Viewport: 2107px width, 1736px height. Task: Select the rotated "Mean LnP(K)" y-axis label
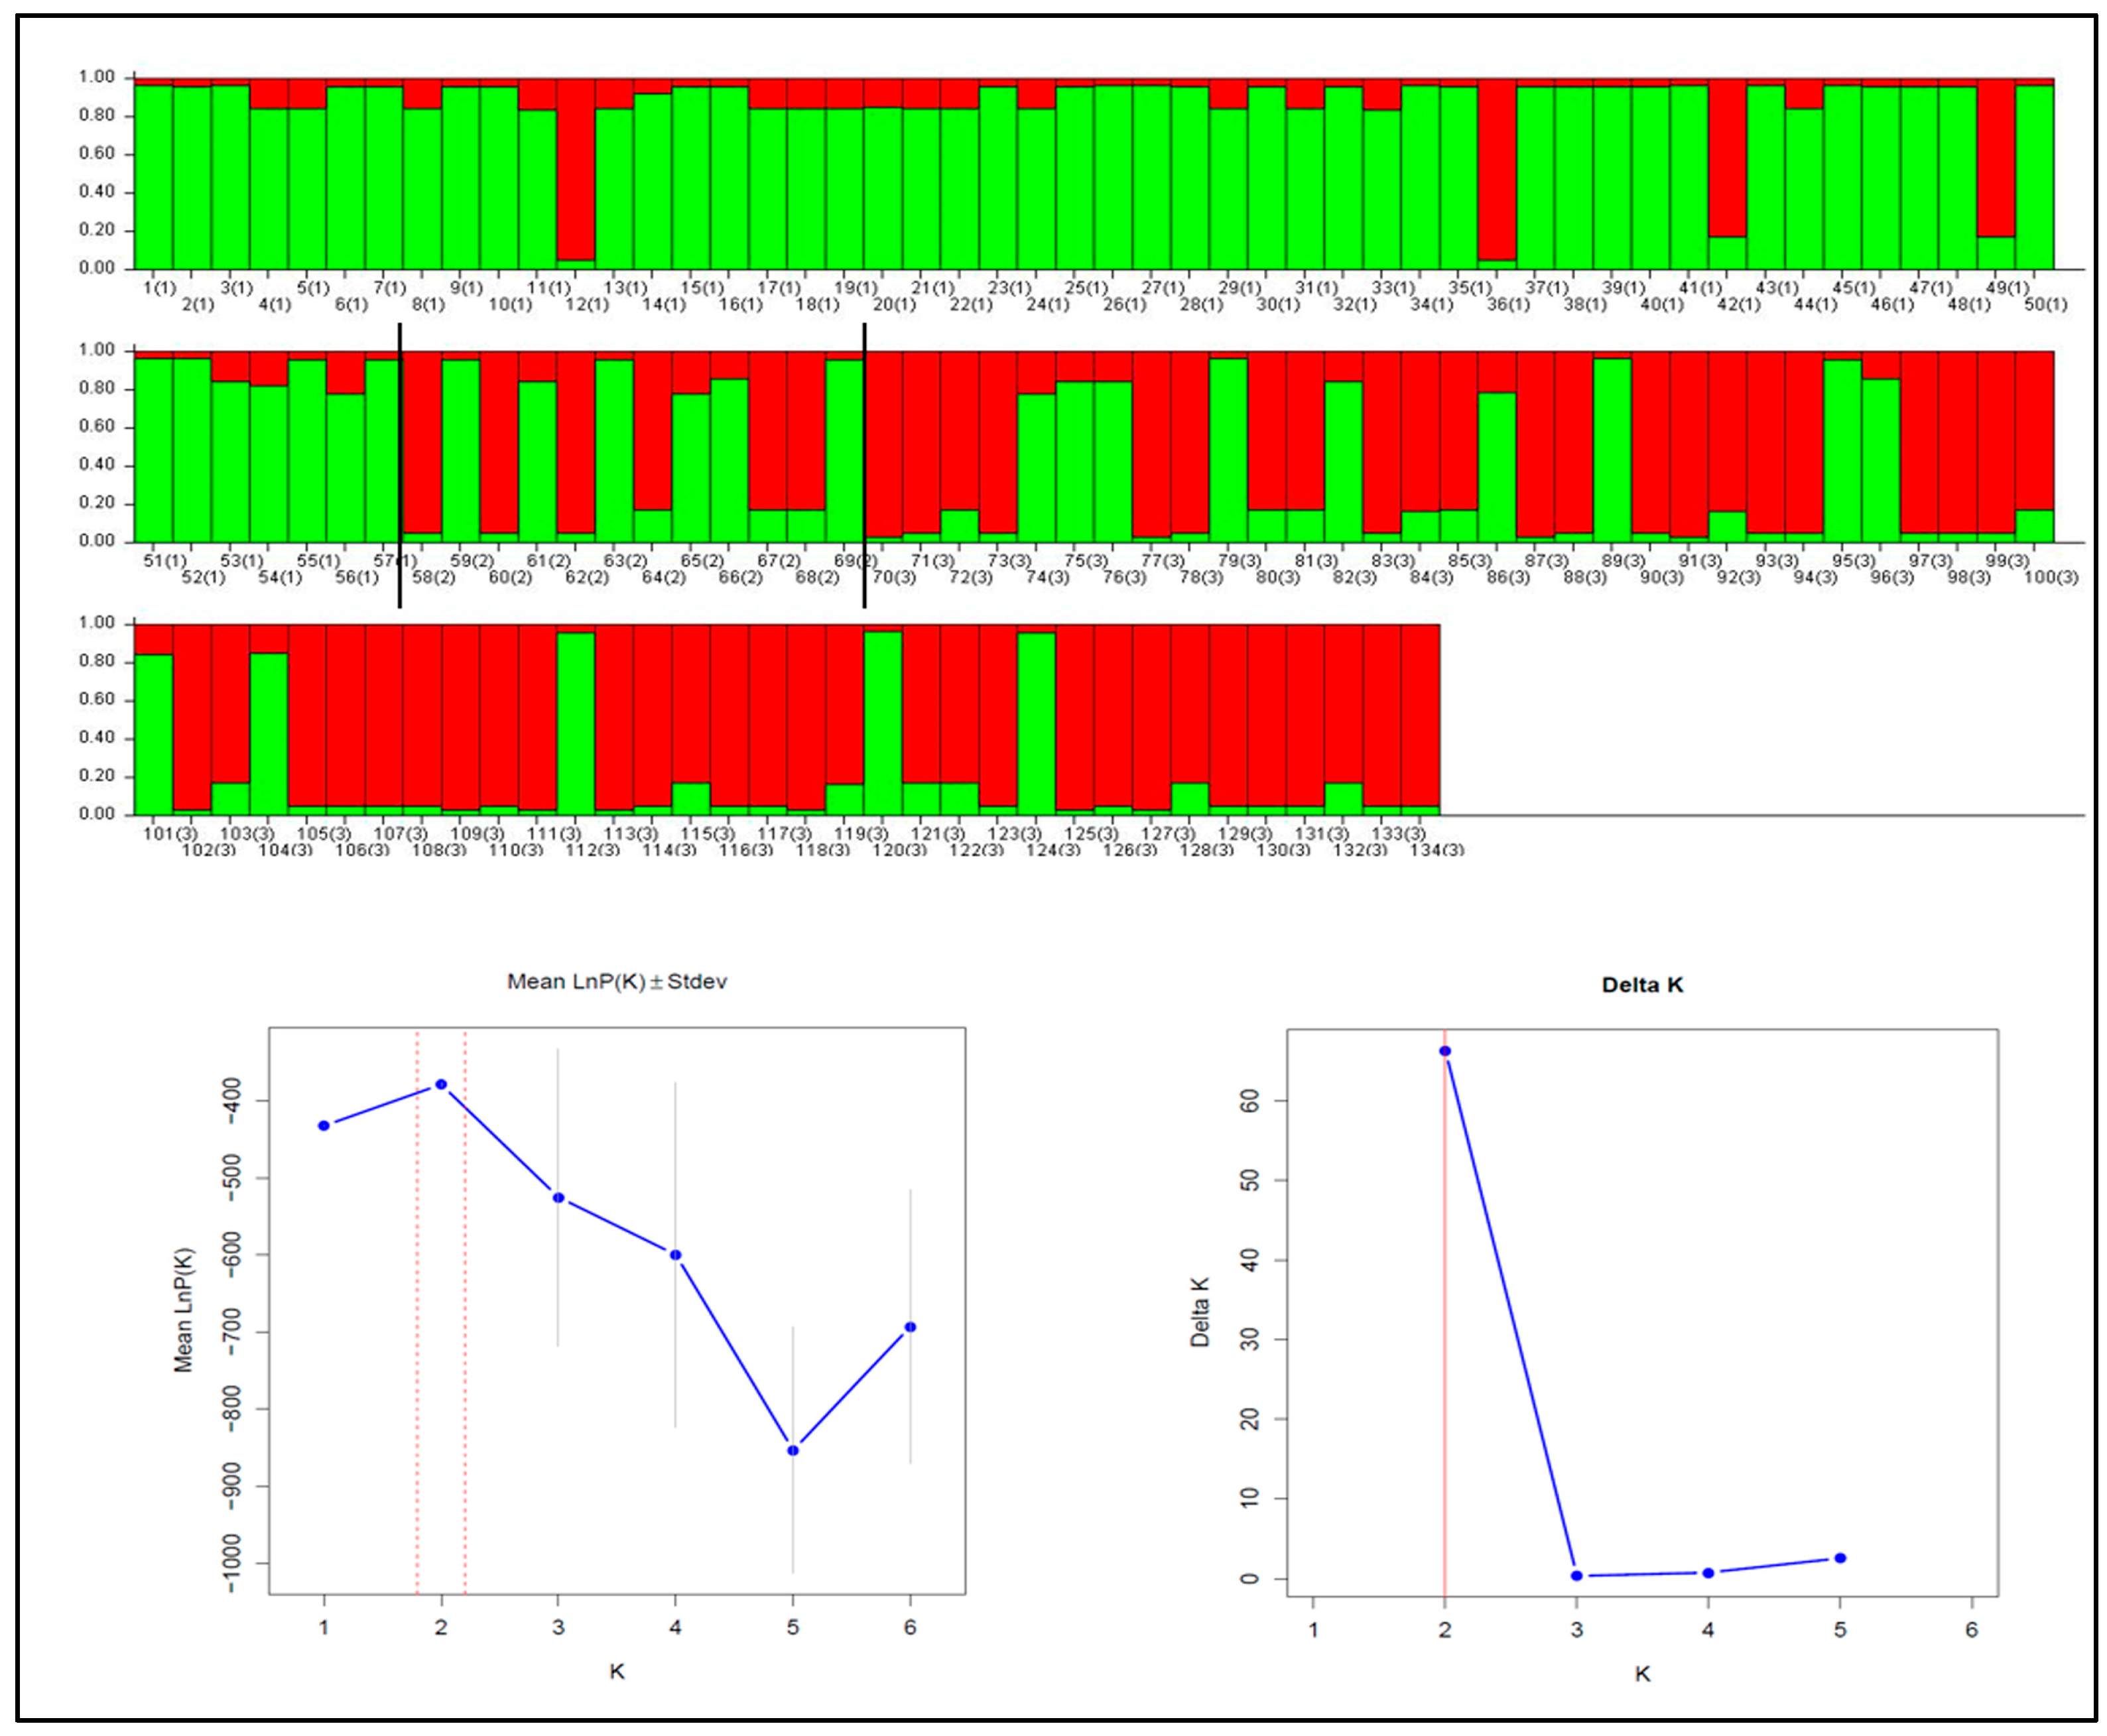click(x=183, y=1310)
